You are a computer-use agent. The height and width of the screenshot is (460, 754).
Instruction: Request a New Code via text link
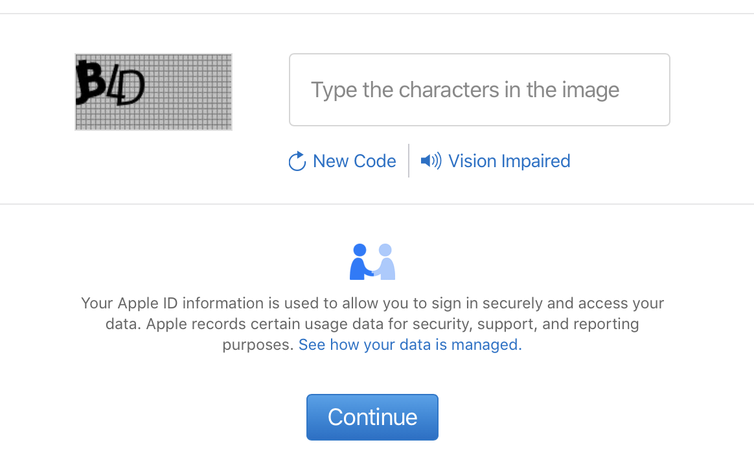pyautogui.click(x=354, y=161)
